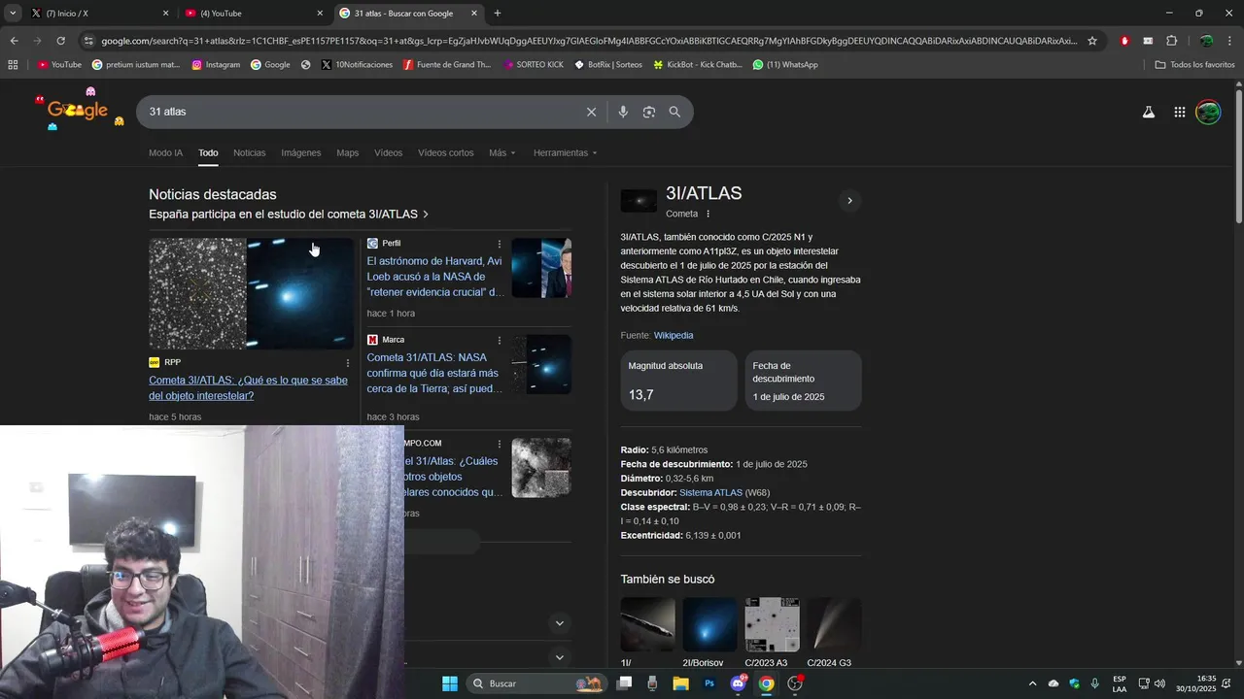The image size is (1244, 699).
Task: Switch to Vídeos tab
Action: pyautogui.click(x=388, y=153)
